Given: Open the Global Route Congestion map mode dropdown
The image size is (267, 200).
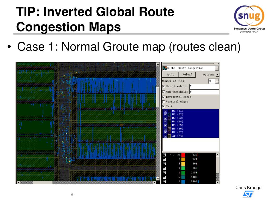Looking at the screenshot, I should coord(217,68).
